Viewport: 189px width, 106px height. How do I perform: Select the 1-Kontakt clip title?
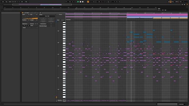(68, 20)
